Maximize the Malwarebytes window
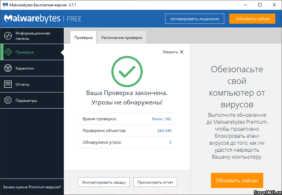This screenshot has height=195, width=282. click(x=260, y=5)
